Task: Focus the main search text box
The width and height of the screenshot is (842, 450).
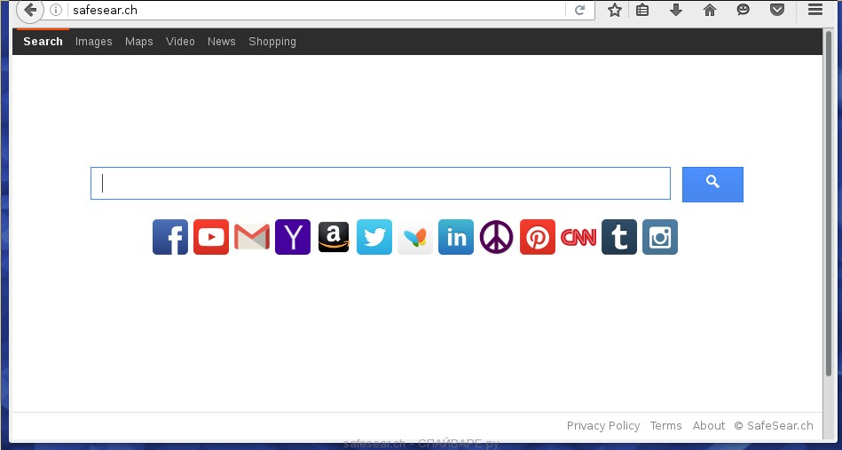Action: point(381,184)
